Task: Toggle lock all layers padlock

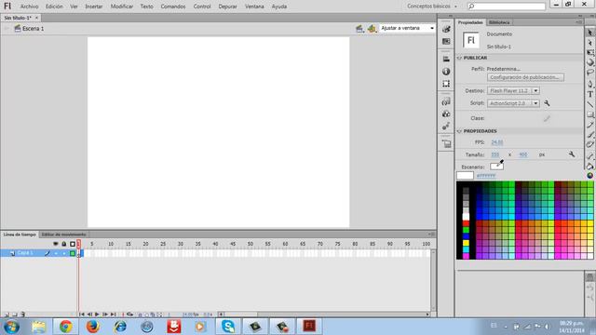Action: 64,244
